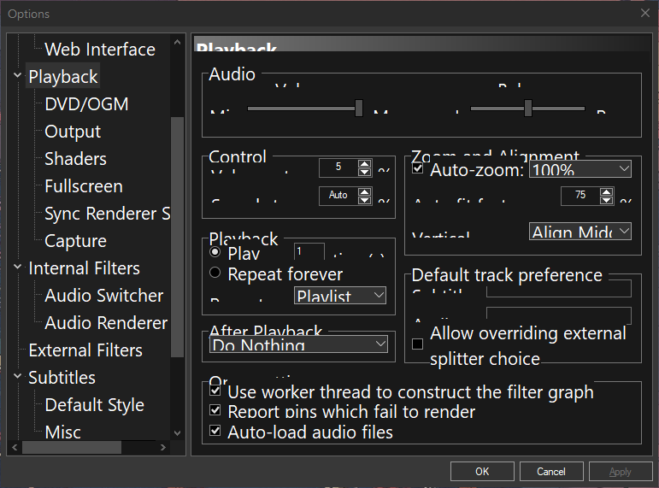Open the Fullscreen settings page
Image resolution: width=659 pixels, height=488 pixels.
(x=84, y=186)
